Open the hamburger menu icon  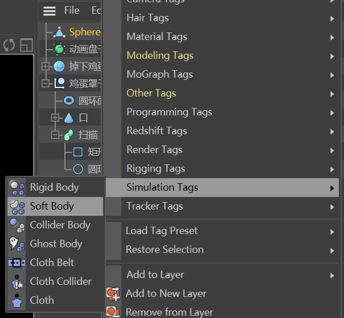[x=50, y=11]
